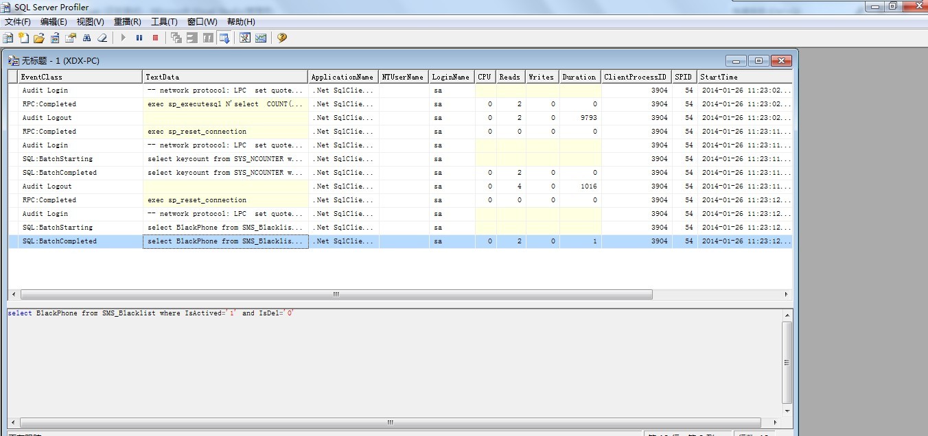Select the highlighted SQL:BatchCompleted SMS_Blacklist row
This screenshot has height=436, width=928.
[400, 241]
